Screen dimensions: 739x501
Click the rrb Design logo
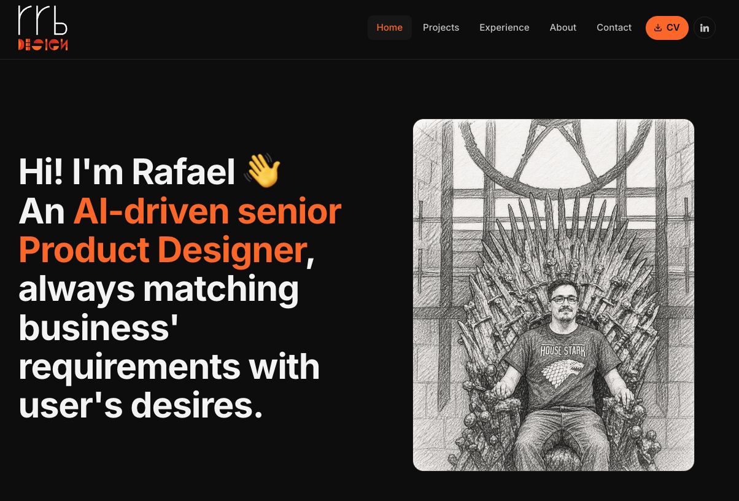tap(43, 28)
